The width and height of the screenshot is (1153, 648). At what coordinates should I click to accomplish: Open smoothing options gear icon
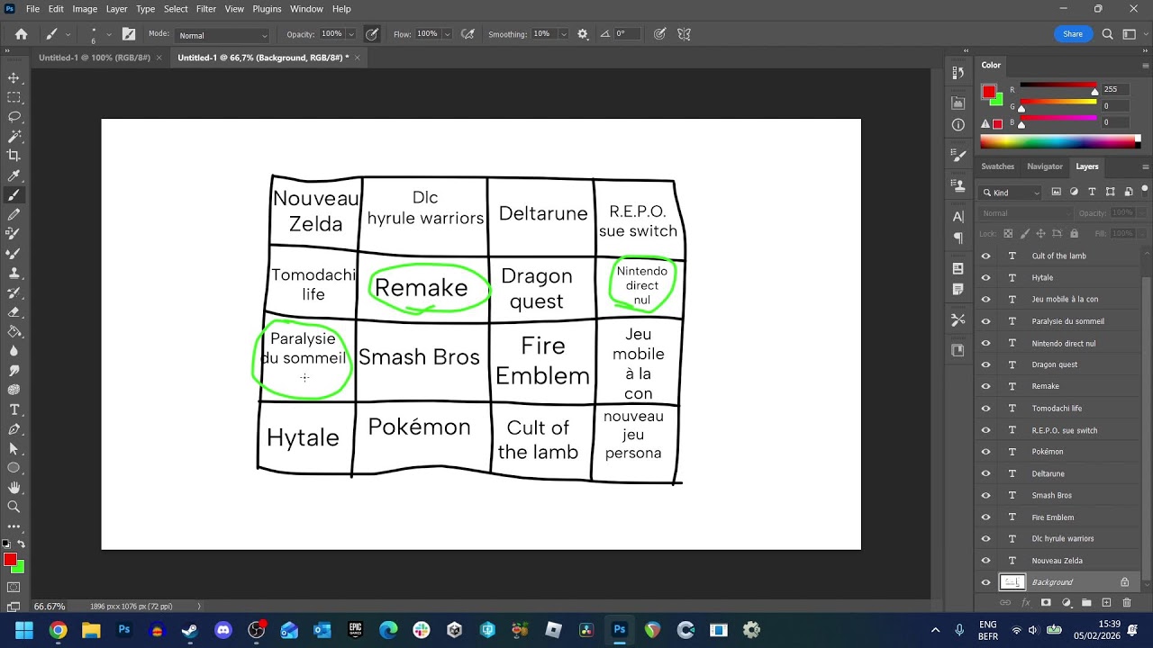(583, 34)
